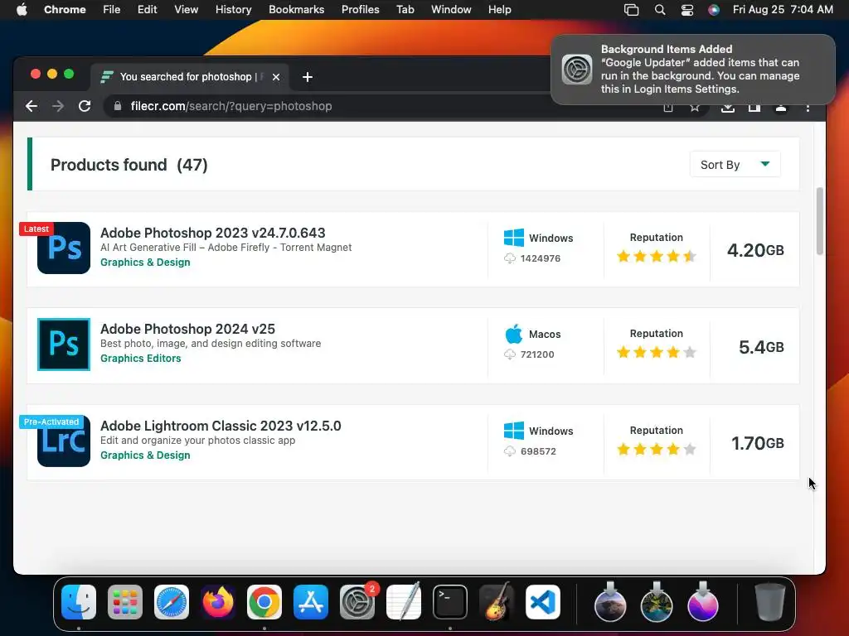
Task: Open the View menu
Action: click(187, 10)
